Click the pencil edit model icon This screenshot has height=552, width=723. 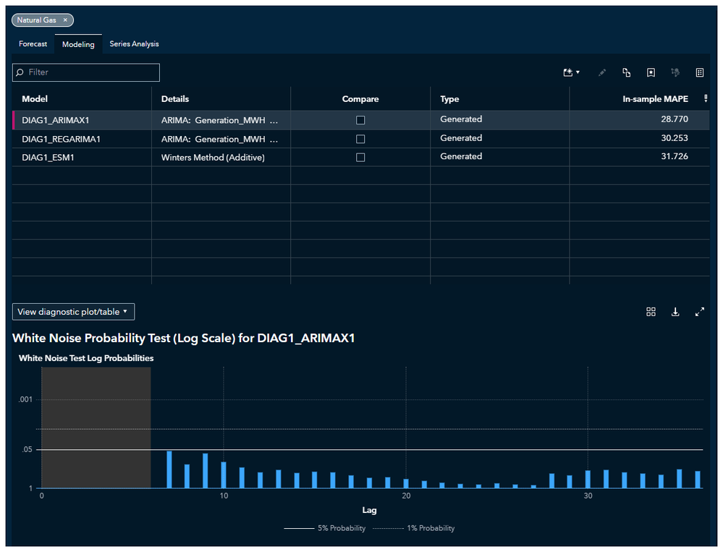coord(602,72)
